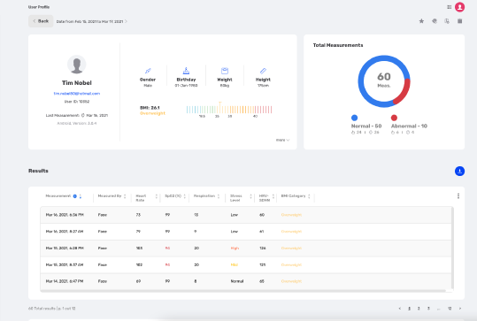Open the pink account avatar menu

459,7
